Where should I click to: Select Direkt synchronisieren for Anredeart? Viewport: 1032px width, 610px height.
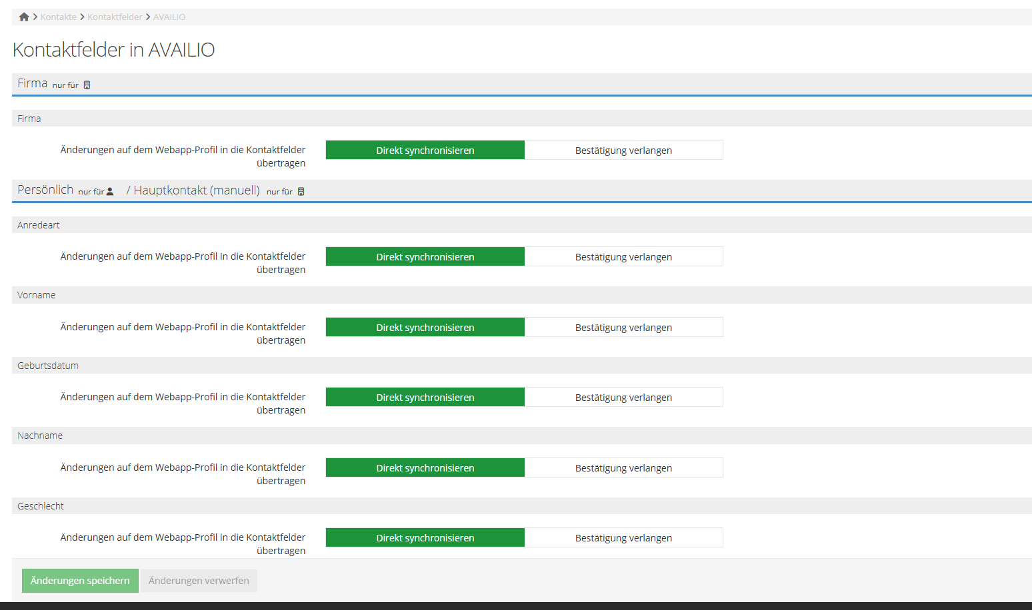(425, 256)
